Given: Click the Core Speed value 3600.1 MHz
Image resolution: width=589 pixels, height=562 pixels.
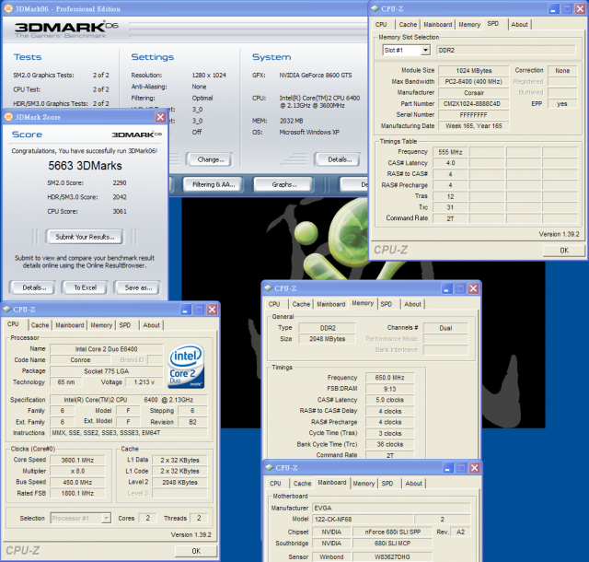Looking at the screenshot, I should (x=77, y=460).
